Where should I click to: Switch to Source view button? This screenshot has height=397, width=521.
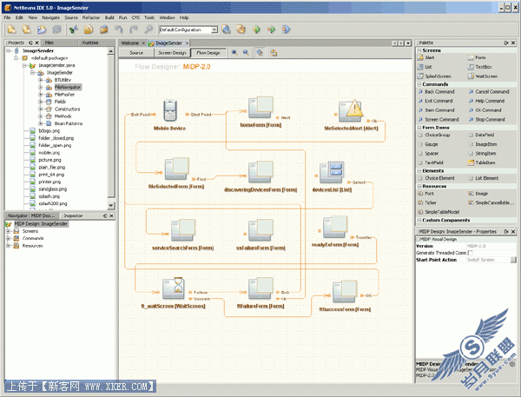pyautogui.click(x=136, y=53)
